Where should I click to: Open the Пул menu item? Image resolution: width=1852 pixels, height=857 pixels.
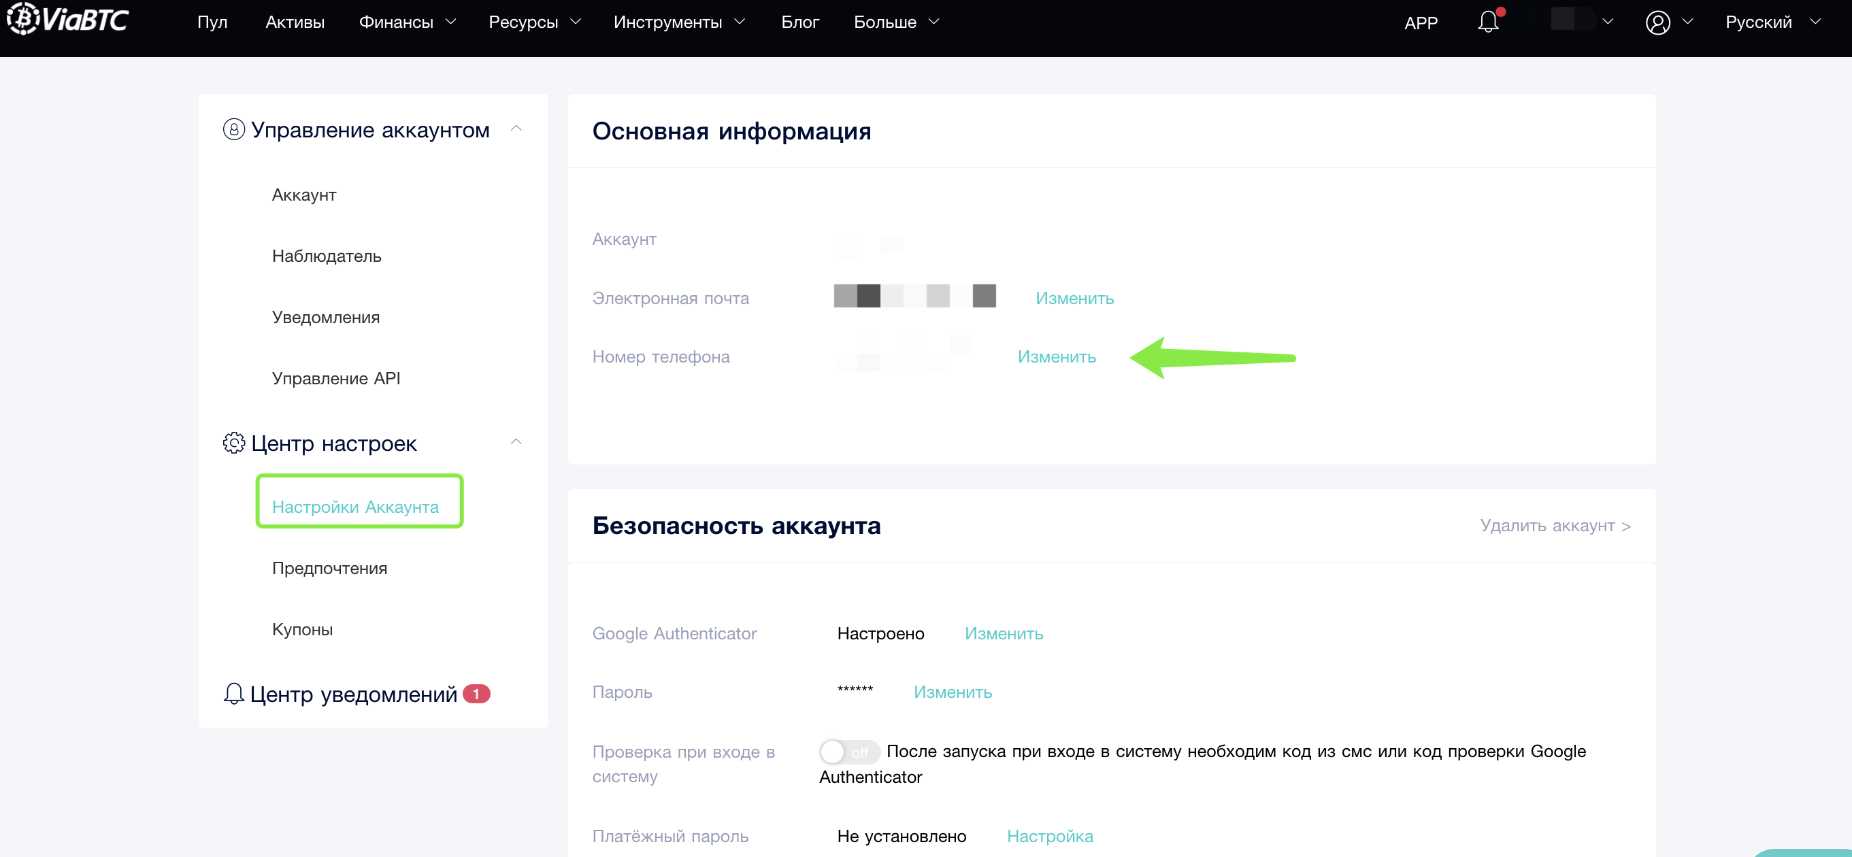(x=212, y=22)
